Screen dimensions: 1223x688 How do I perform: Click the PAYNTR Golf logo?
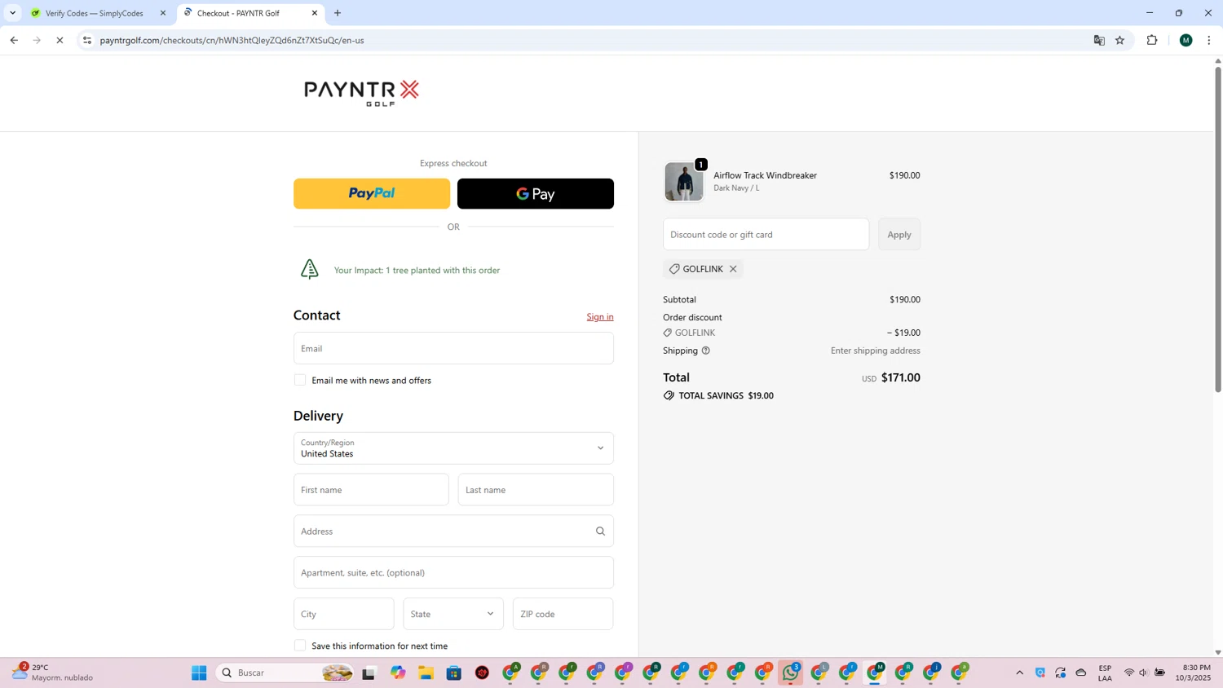[x=361, y=93]
